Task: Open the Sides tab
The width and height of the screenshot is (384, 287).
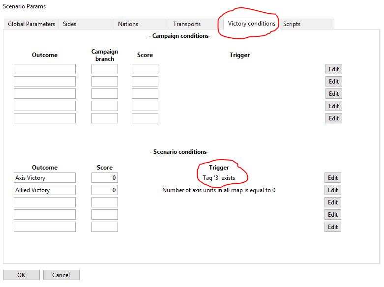Action: (x=70, y=24)
